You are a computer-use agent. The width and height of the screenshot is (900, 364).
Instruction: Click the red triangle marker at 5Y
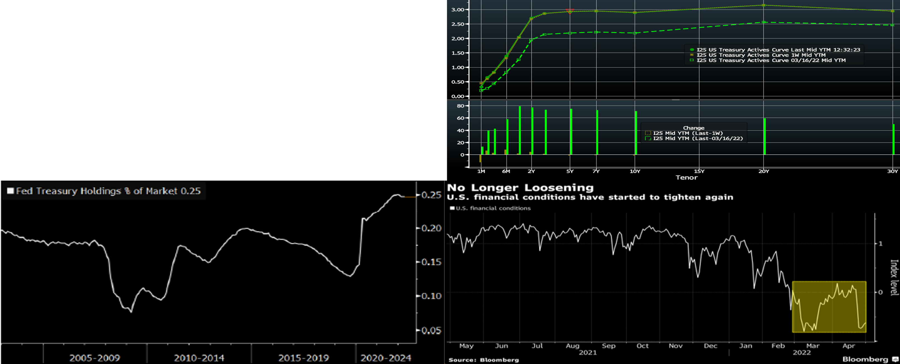pyautogui.click(x=570, y=11)
